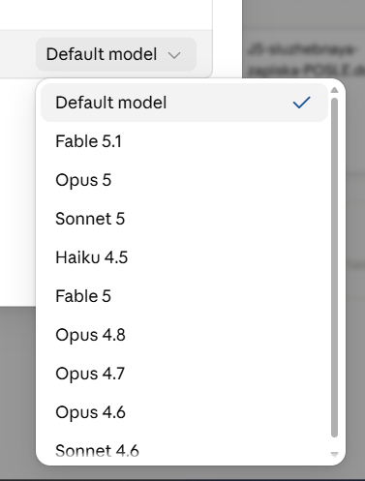Click the blurred file name in the background panel

point(306,60)
